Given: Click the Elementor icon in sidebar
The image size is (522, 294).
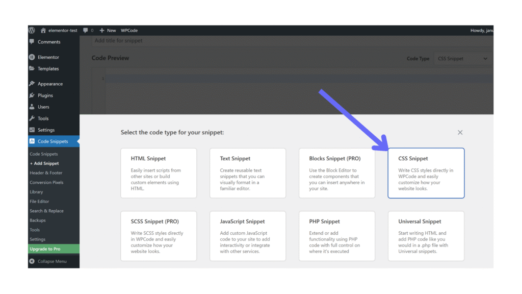Looking at the screenshot, I should (32, 57).
